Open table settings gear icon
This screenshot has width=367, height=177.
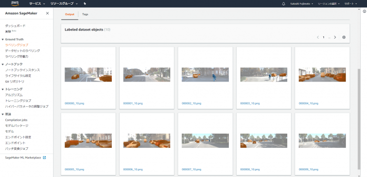tap(344, 37)
